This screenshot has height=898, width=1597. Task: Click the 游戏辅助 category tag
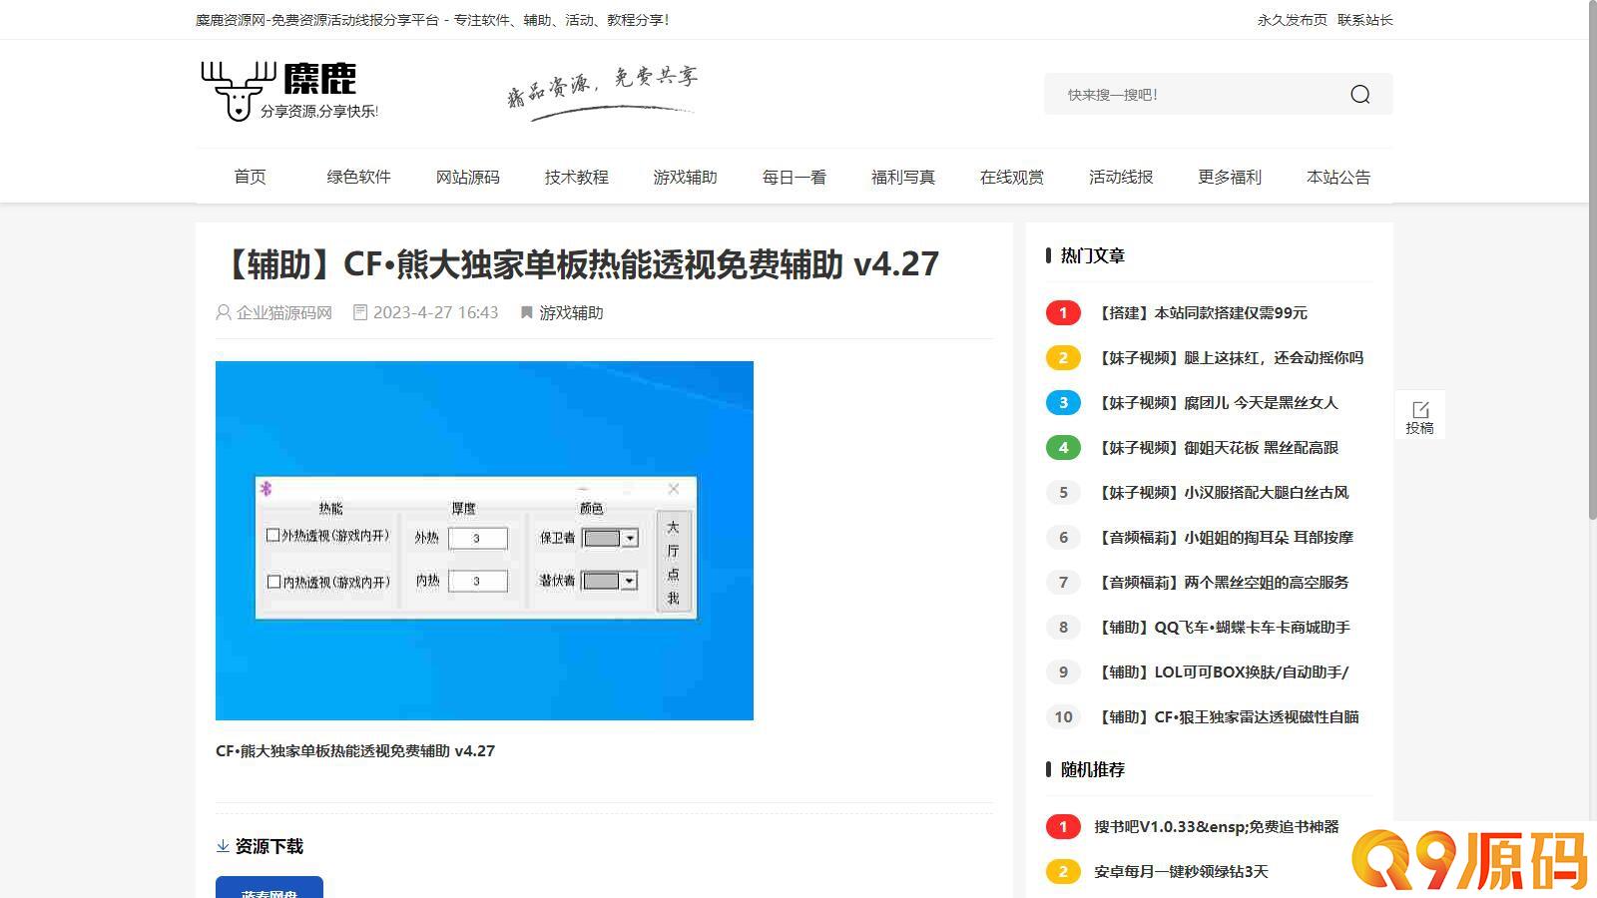[571, 312]
